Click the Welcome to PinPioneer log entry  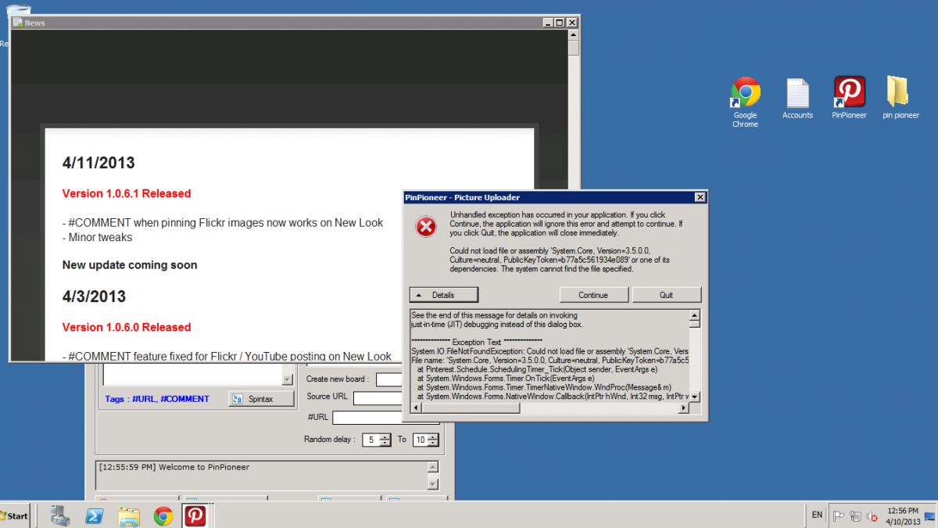pos(174,467)
